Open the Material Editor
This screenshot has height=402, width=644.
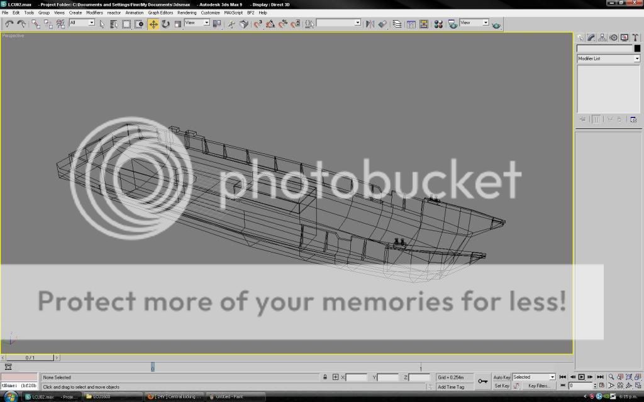[438, 24]
